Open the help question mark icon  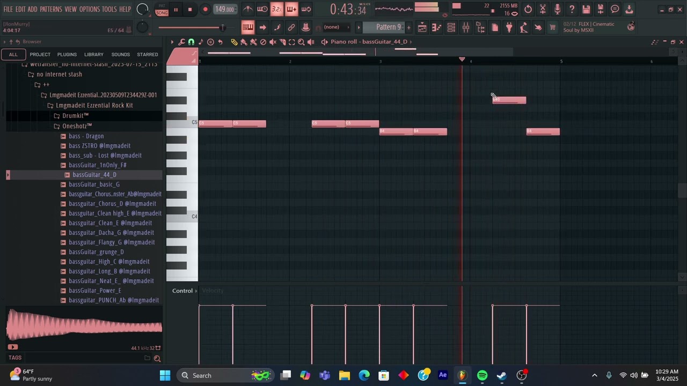[x=572, y=9]
